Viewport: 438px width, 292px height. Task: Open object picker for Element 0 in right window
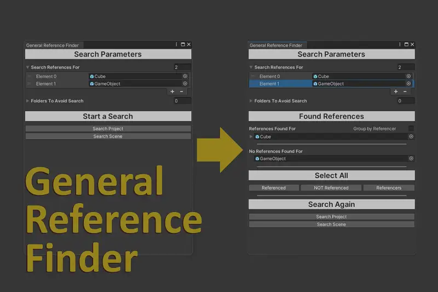(408, 76)
